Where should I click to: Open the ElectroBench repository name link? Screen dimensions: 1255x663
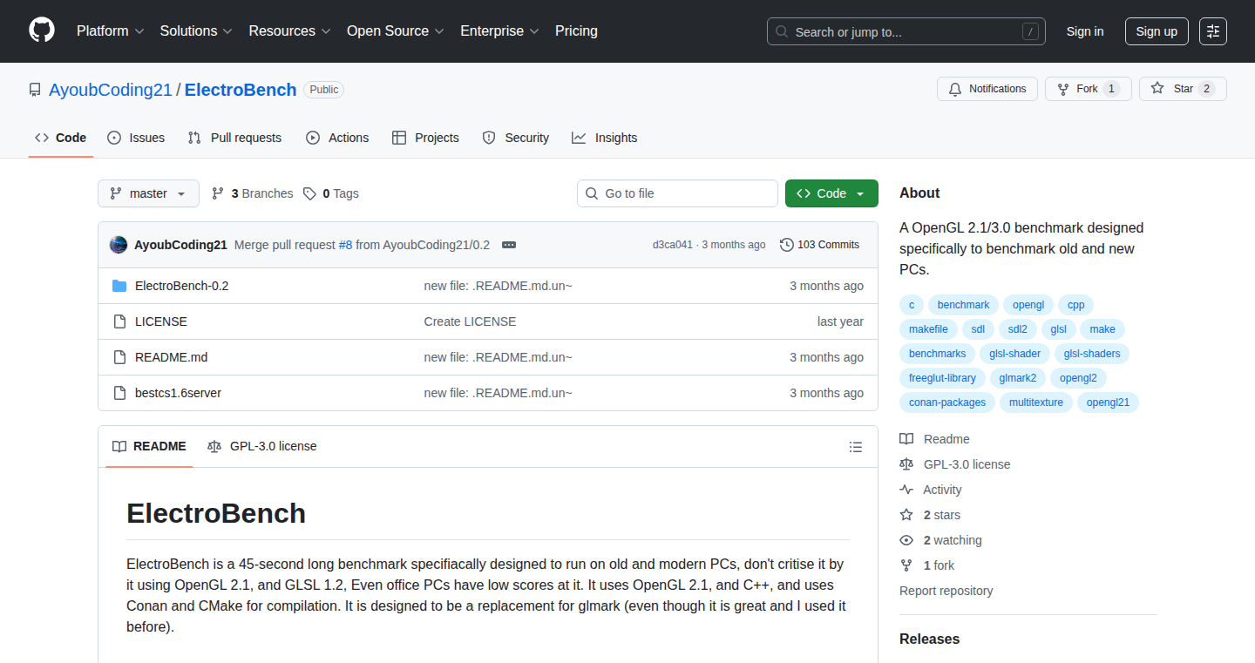click(x=241, y=90)
